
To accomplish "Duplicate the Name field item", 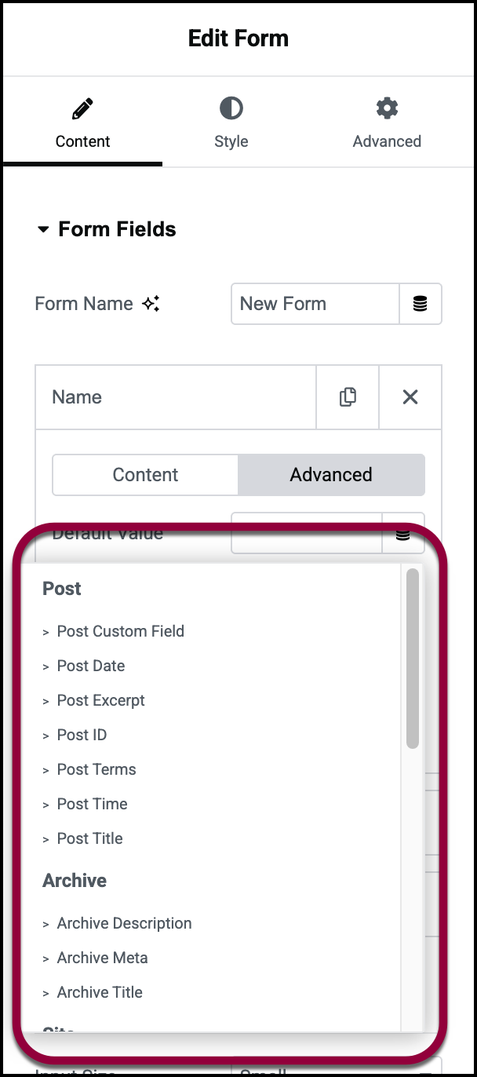I will (348, 397).
